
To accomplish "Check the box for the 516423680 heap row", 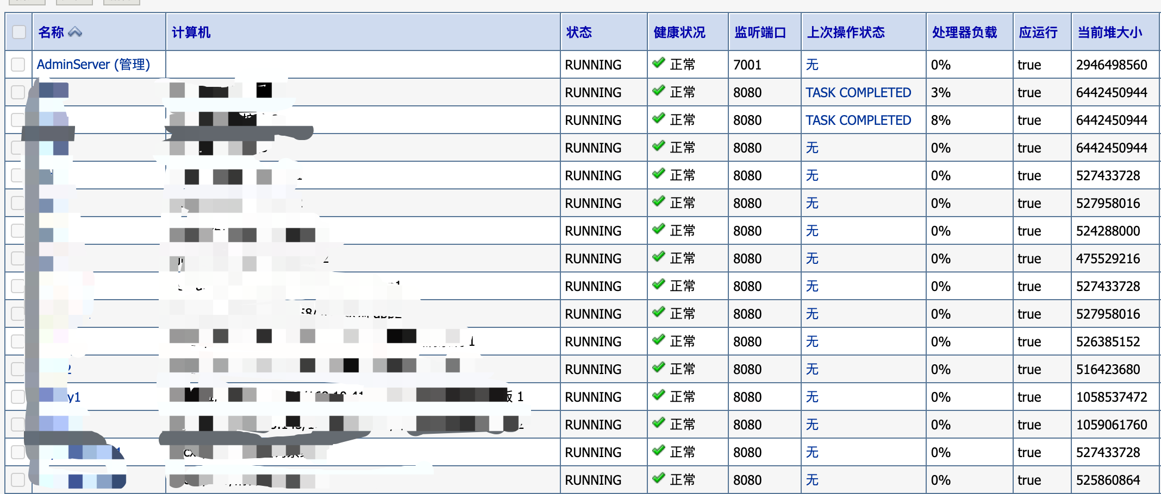I will coord(18,369).
